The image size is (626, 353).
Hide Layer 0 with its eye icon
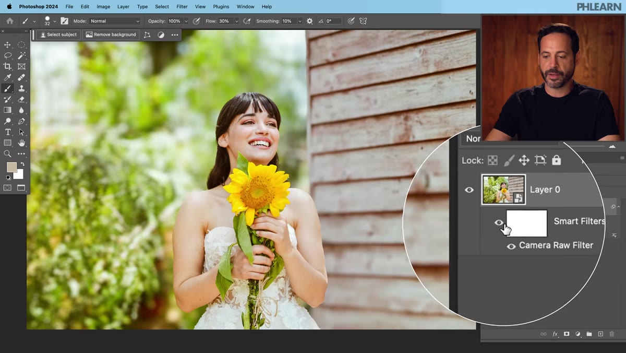click(469, 190)
